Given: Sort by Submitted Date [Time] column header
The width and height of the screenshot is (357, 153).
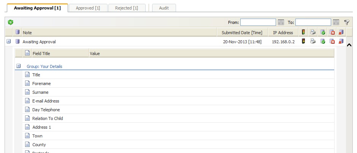Looking at the screenshot, I should click(x=242, y=33).
